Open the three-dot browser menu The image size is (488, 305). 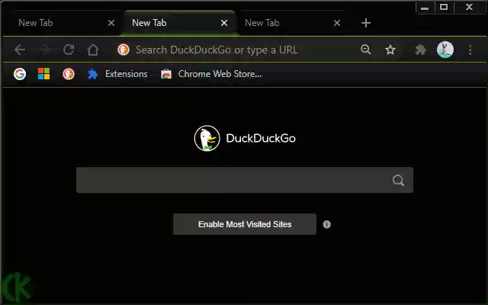(x=470, y=50)
